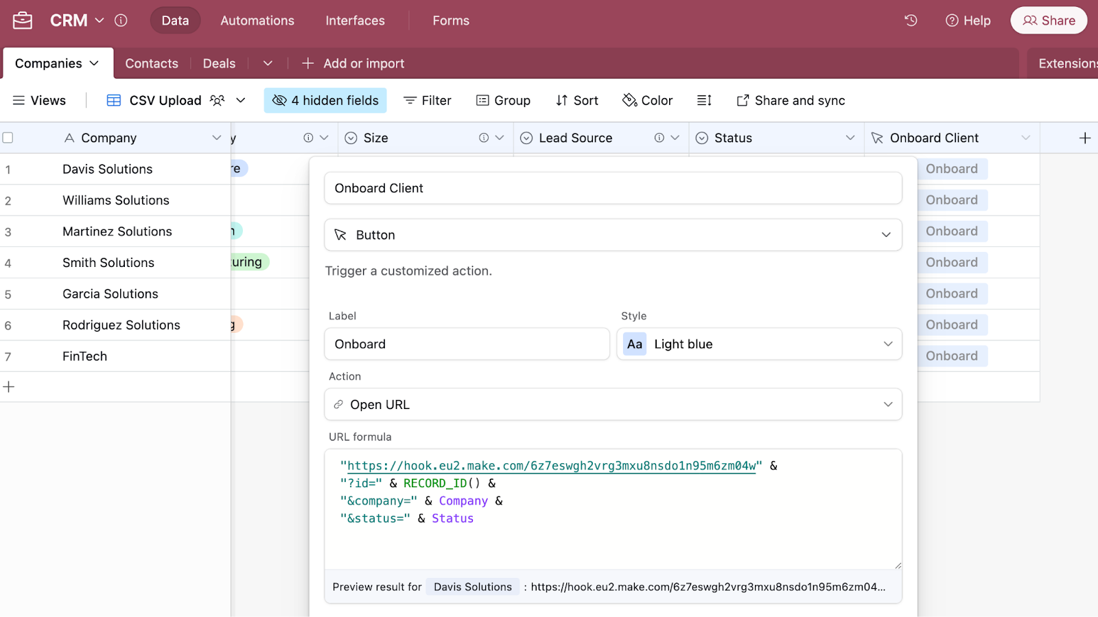Open the base history clock icon

pos(911,21)
